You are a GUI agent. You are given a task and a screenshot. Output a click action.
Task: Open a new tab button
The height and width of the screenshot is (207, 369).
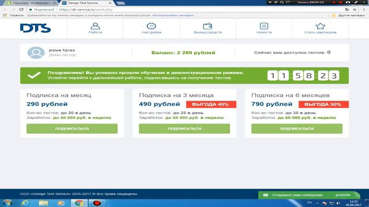point(121,3)
